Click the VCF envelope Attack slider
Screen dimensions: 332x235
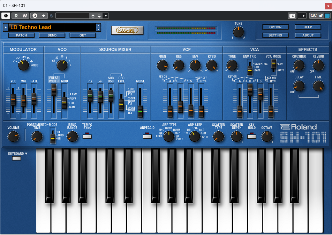click(x=170, y=101)
